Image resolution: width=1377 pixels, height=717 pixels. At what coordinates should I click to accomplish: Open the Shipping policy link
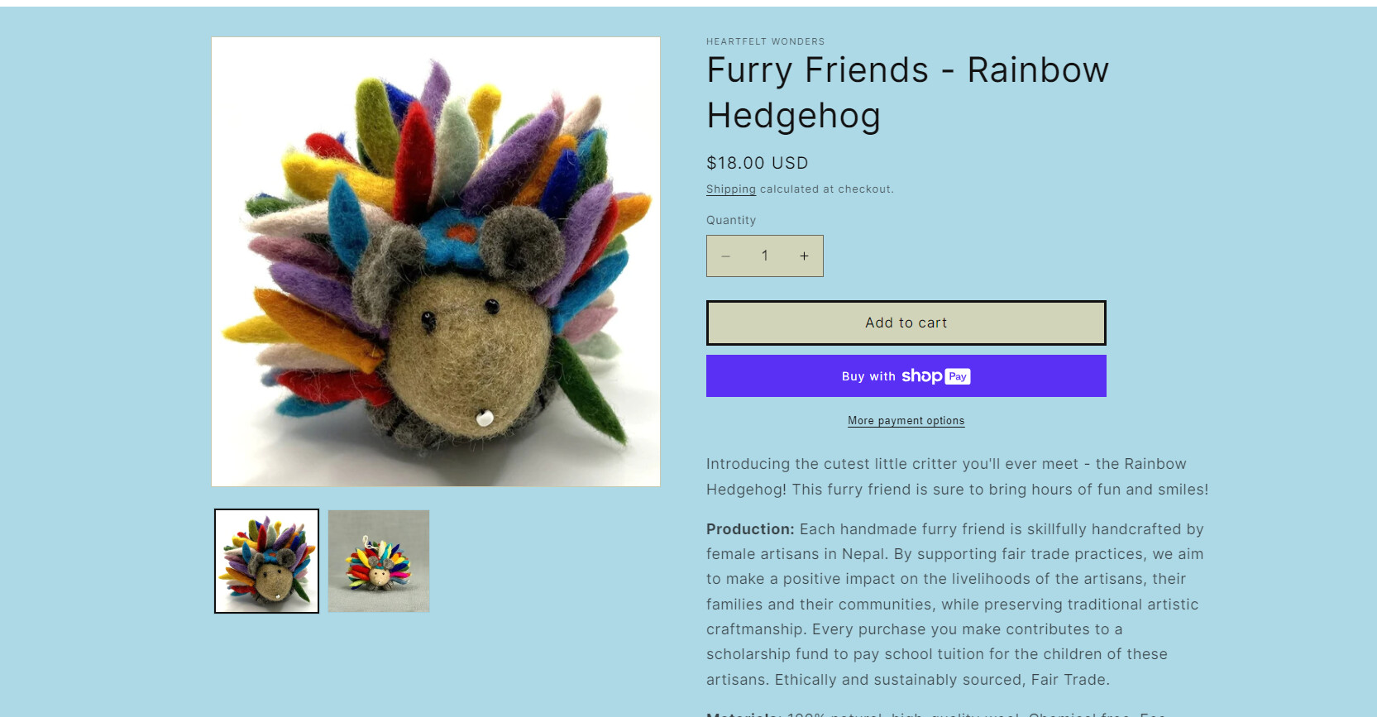click(x=731, y=189)
